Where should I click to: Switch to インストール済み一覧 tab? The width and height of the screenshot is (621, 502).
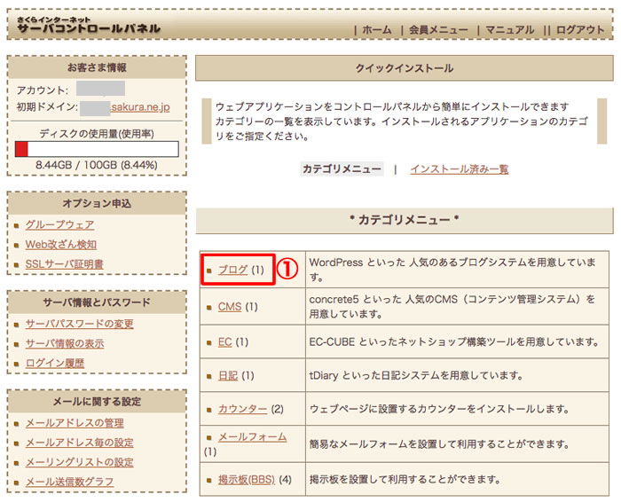pyautogui.click(x=459, y=169)
